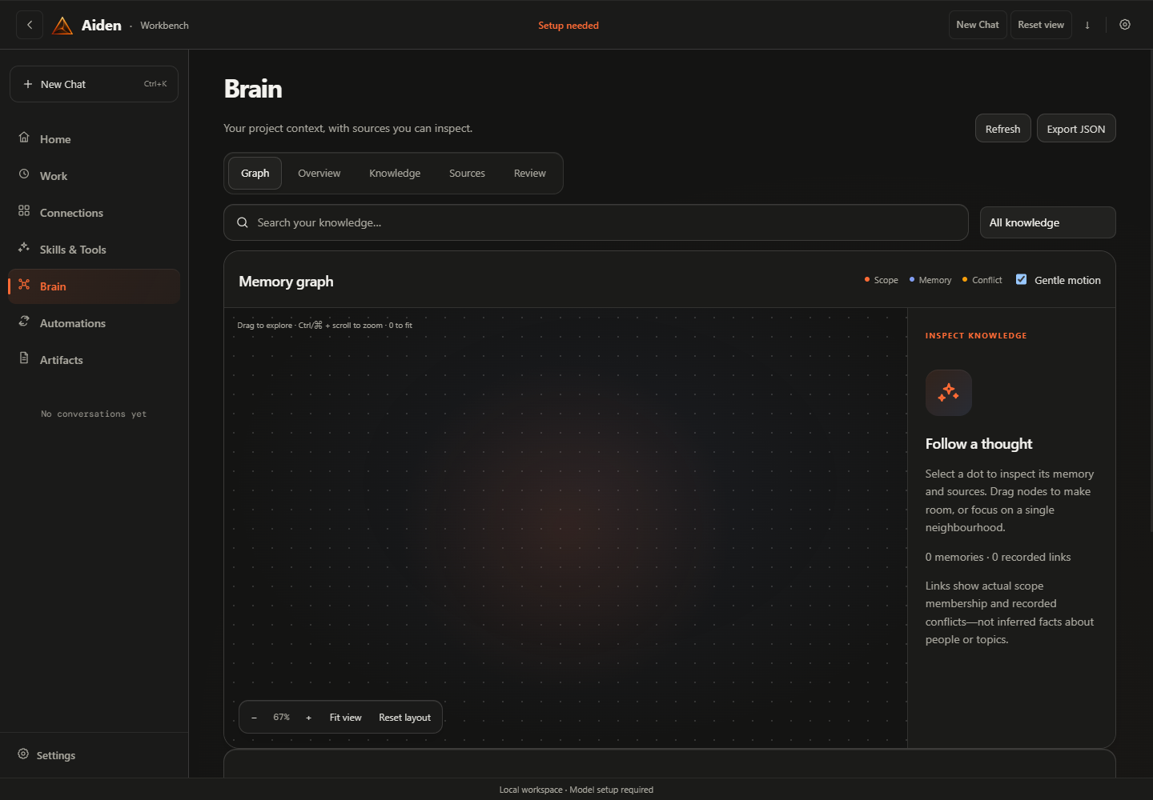Toggle the Gentle motion checkbox
Screen dimensions: 1153x800
[x=1022, y=279]
